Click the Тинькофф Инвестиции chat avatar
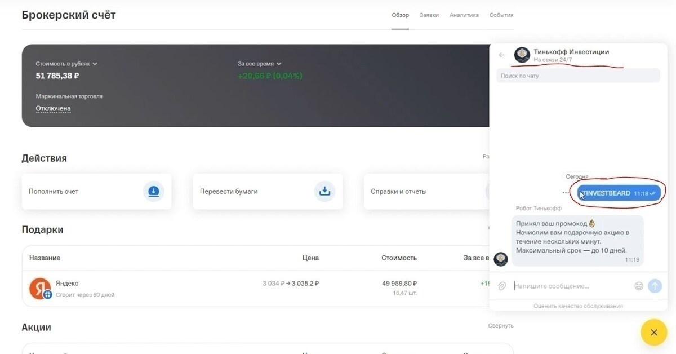 [x=522, y=55]
